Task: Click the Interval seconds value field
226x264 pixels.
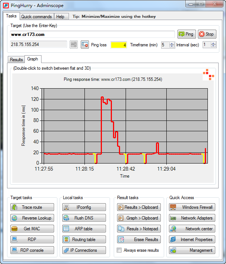Action: (x=207, y=45)
